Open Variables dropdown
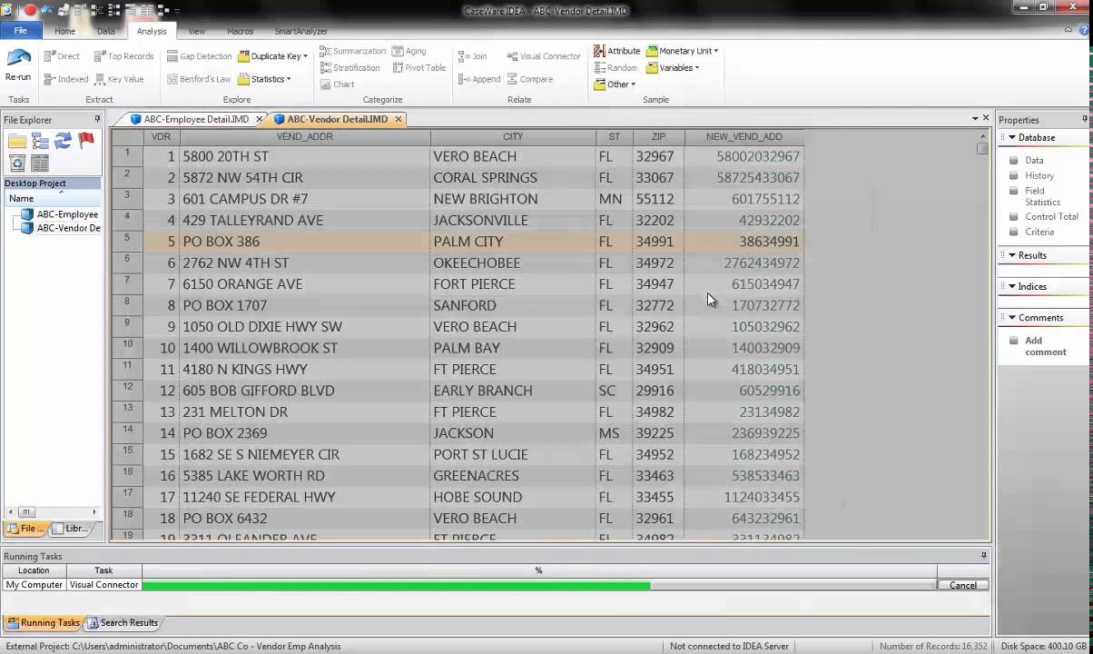This screenshot has width=1093, height=654. tap(673, 67)
